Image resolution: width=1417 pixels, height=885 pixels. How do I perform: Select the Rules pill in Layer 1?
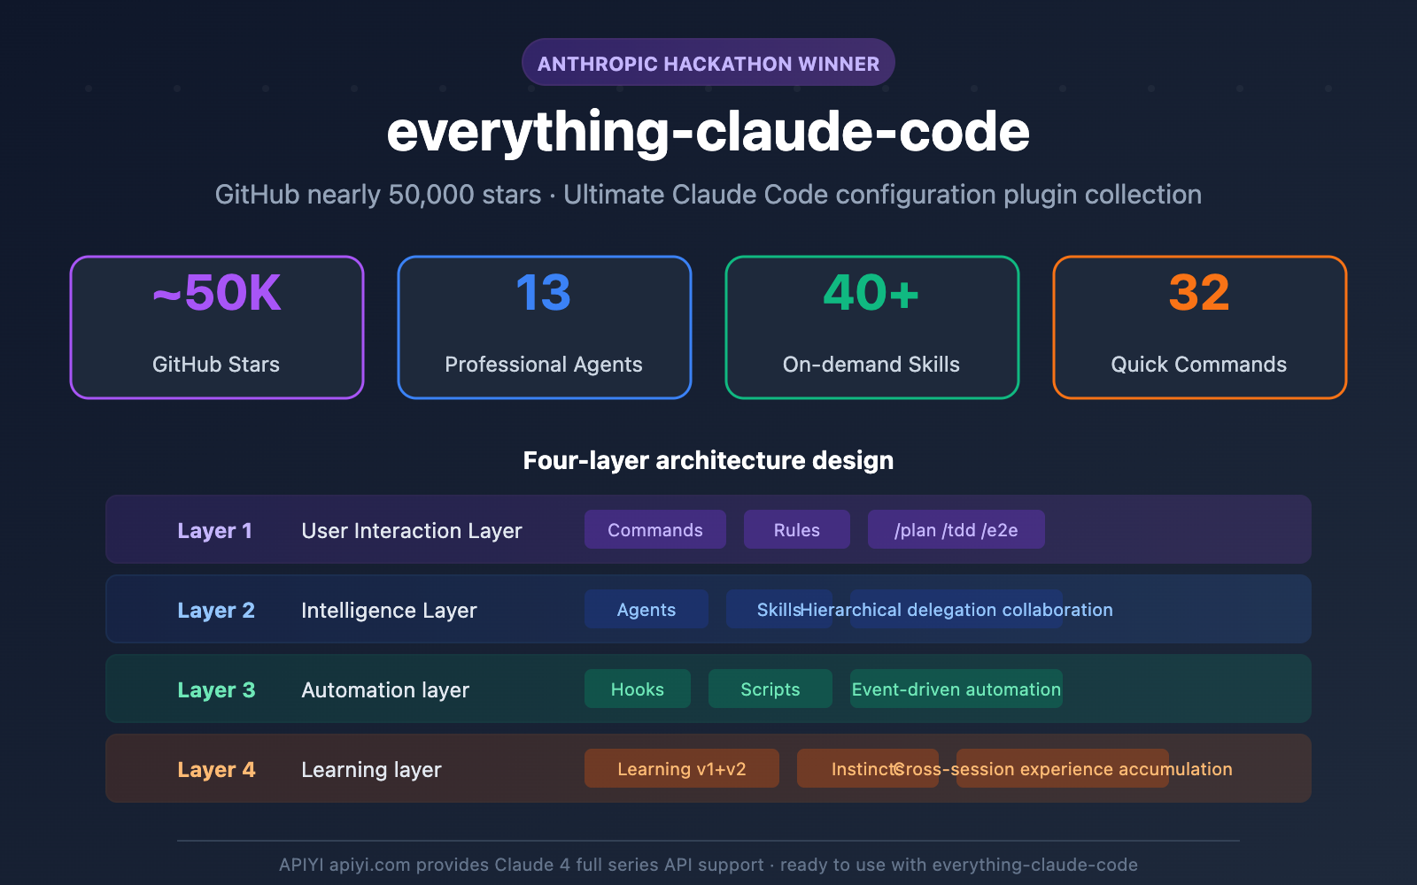(x=796, y=529)
